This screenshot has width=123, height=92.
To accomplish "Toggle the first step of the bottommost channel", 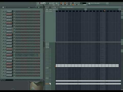I will 16,75.
